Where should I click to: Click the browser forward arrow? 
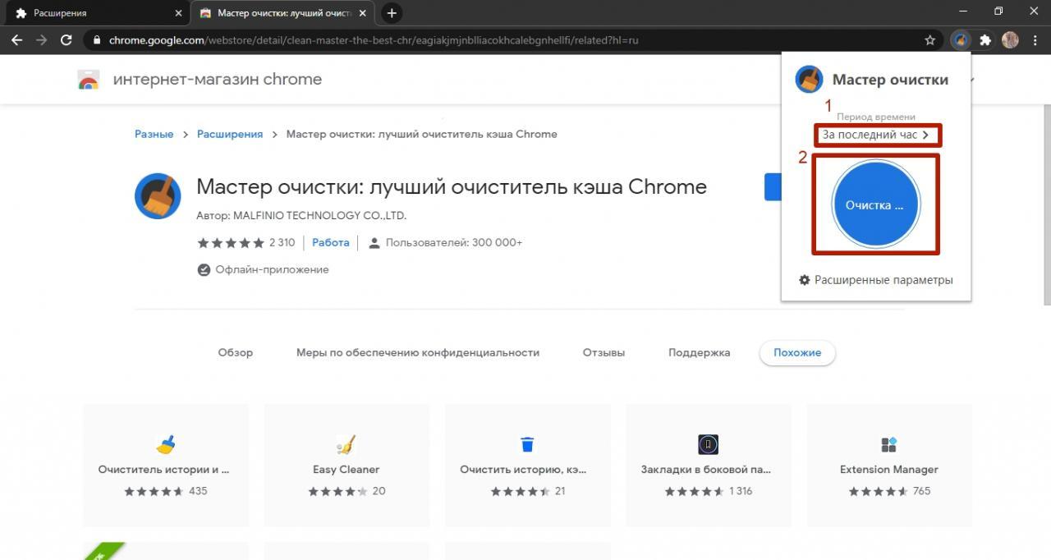pyautogui.click(x=42, y=39)
